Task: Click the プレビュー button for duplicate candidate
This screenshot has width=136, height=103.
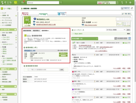Action: [x=63, y=53]
